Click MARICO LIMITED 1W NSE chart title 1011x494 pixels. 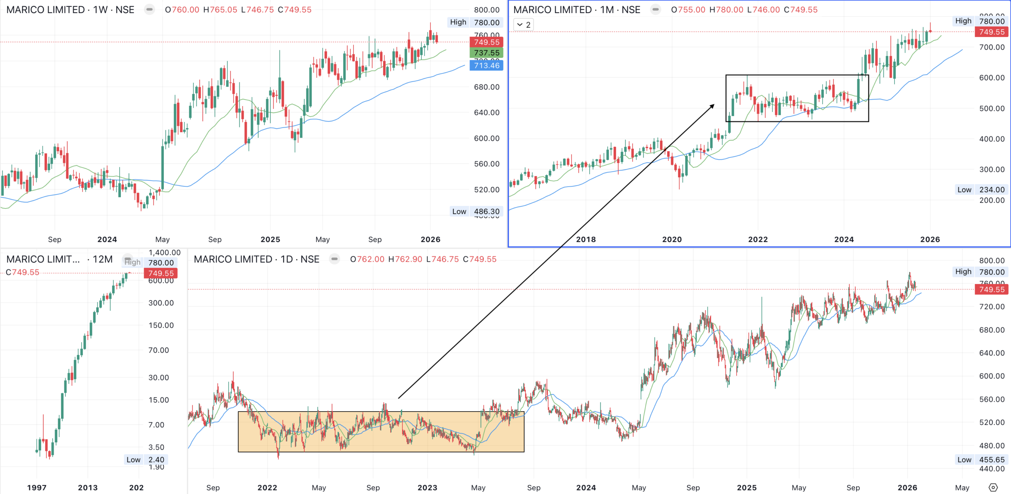coord(70,9)
